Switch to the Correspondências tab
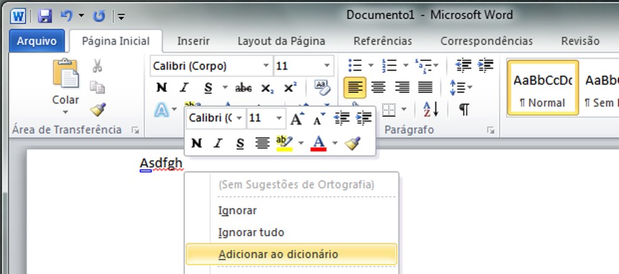This screenshot has width=619, height=274. pyautogui.click(x=486, y=41)
